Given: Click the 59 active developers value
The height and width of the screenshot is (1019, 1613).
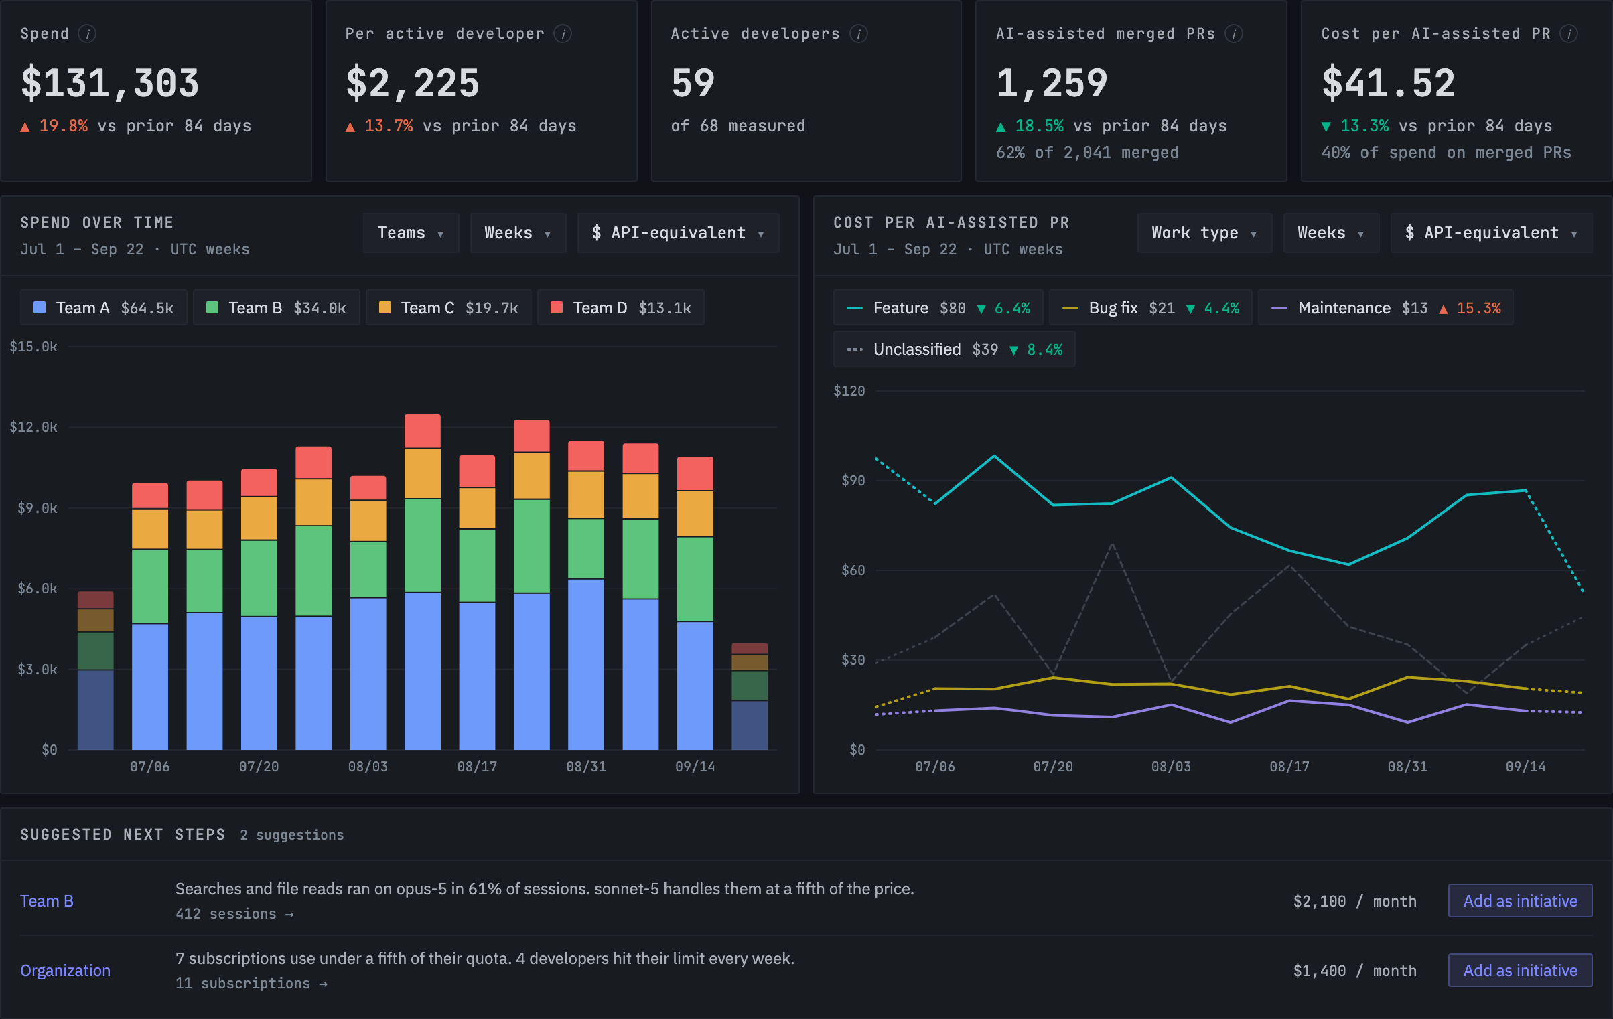Looking at the screenshot, I should (693, 83).
